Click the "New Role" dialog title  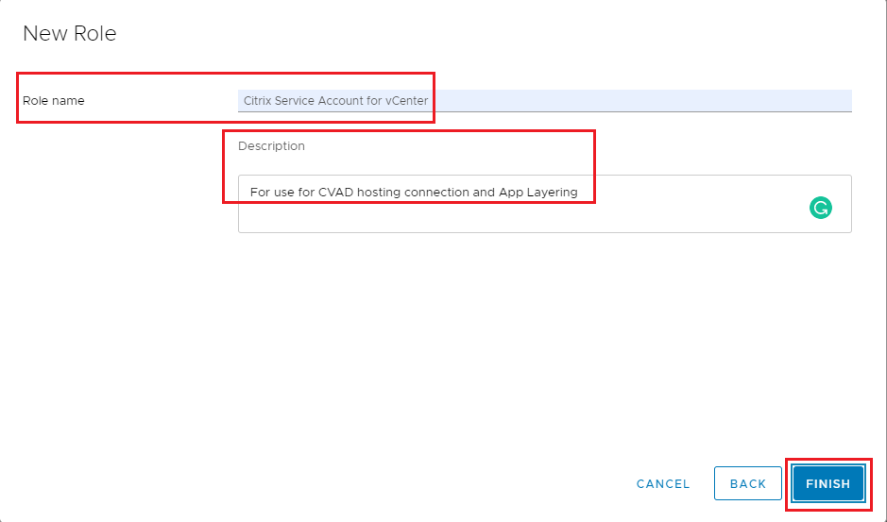point(70,33)
